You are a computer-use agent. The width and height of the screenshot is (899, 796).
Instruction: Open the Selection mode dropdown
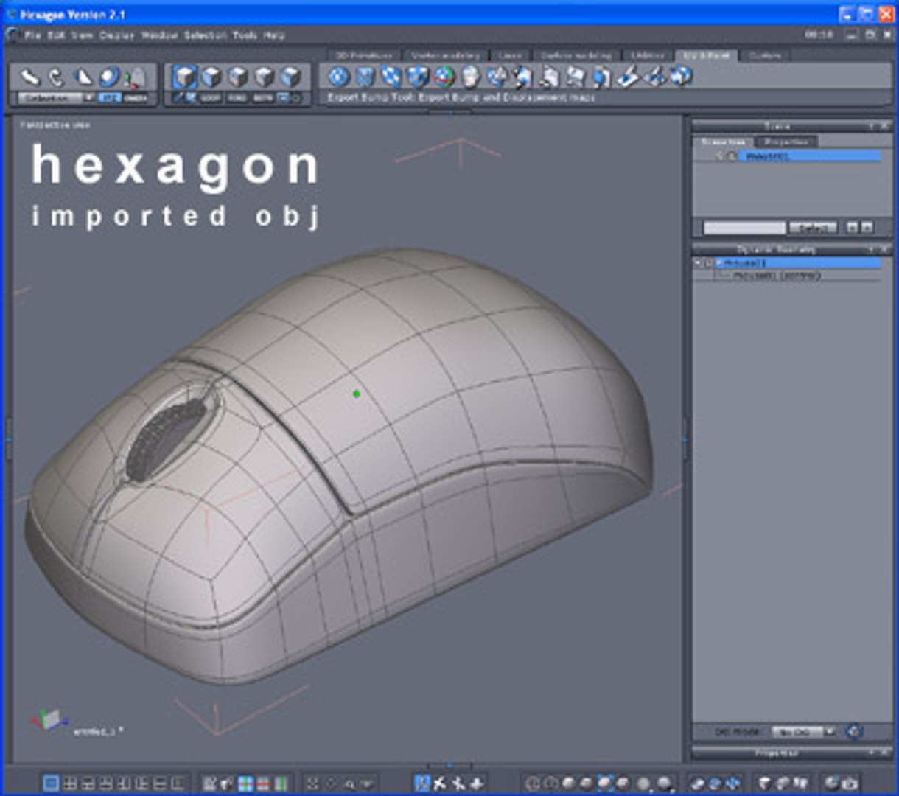click(x=57, y=97)
